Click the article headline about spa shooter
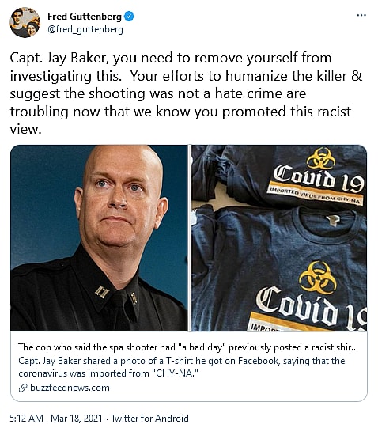The height and width of the screenshot is (428, 378). [x=188, y=347]
